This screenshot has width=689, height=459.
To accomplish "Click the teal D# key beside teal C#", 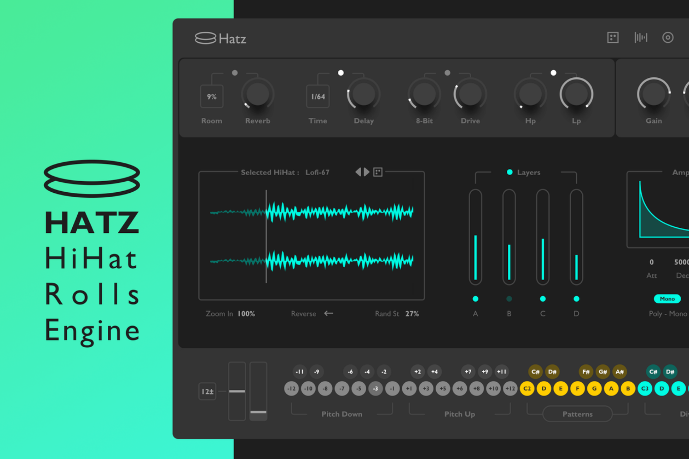I will tap(670, 372).
